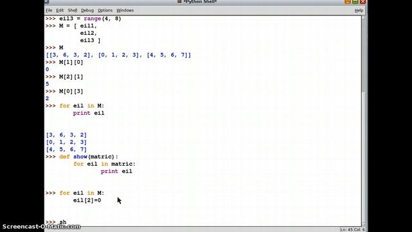This screenshot has height=232, width=412.
Task: Click the line 'def show(matric):'
Action: 89,157
